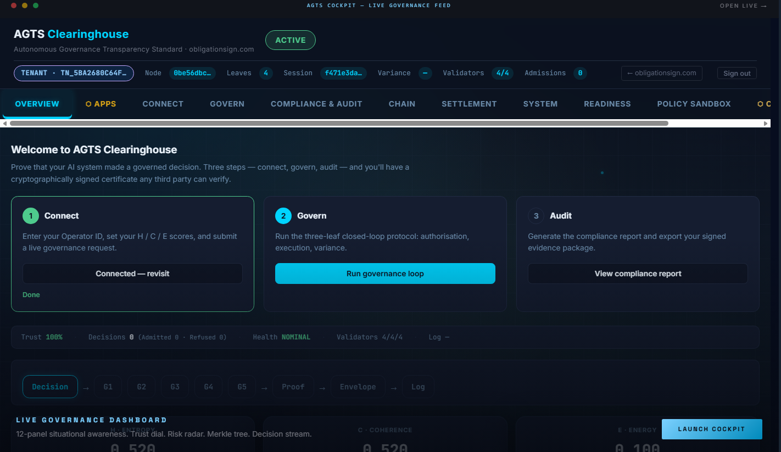Image resolution: width=781 pixels, height=452 pixels.
Task: Click the Sign out button
Action: pyautogui.click(x=737, y=74)
